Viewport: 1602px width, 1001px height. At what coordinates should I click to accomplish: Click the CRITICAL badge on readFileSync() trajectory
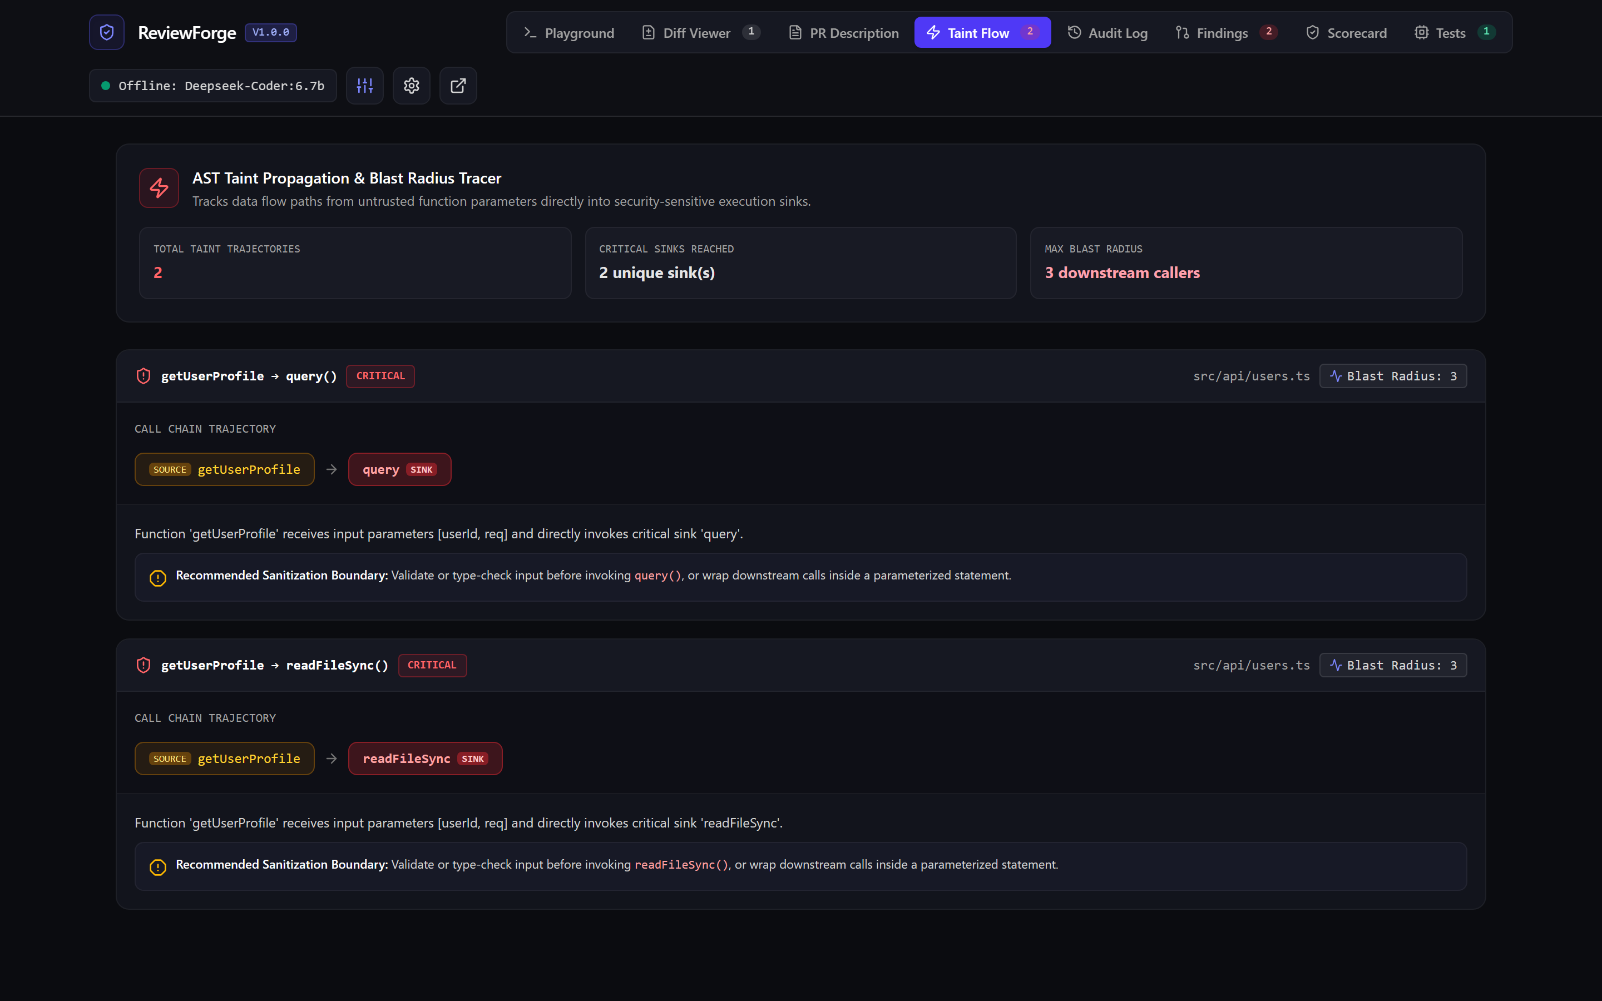pyautogui.click(x=432, y=665)
